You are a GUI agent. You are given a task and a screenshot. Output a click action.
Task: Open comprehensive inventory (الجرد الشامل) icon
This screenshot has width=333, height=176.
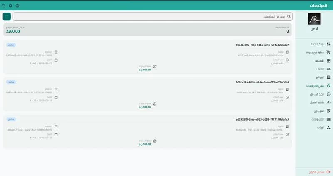(328, 94)
